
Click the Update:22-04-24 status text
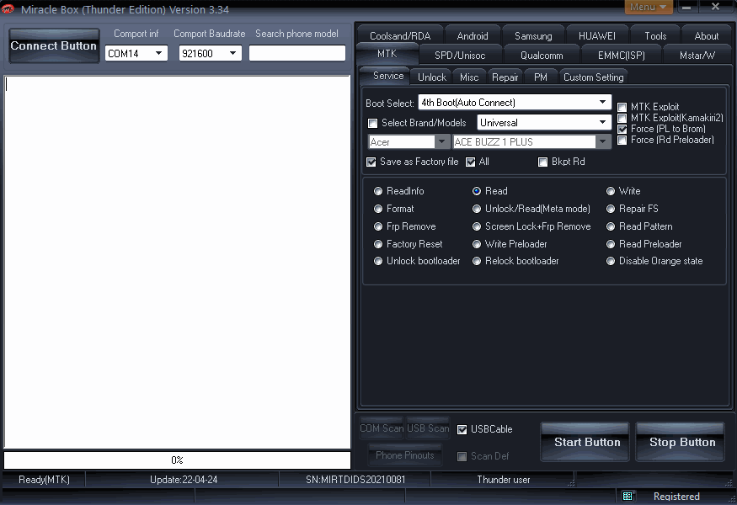(184, 480)
